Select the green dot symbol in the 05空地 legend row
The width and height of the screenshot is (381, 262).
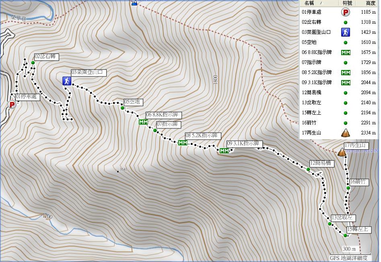pyautogui.click(x=346, y=43)
